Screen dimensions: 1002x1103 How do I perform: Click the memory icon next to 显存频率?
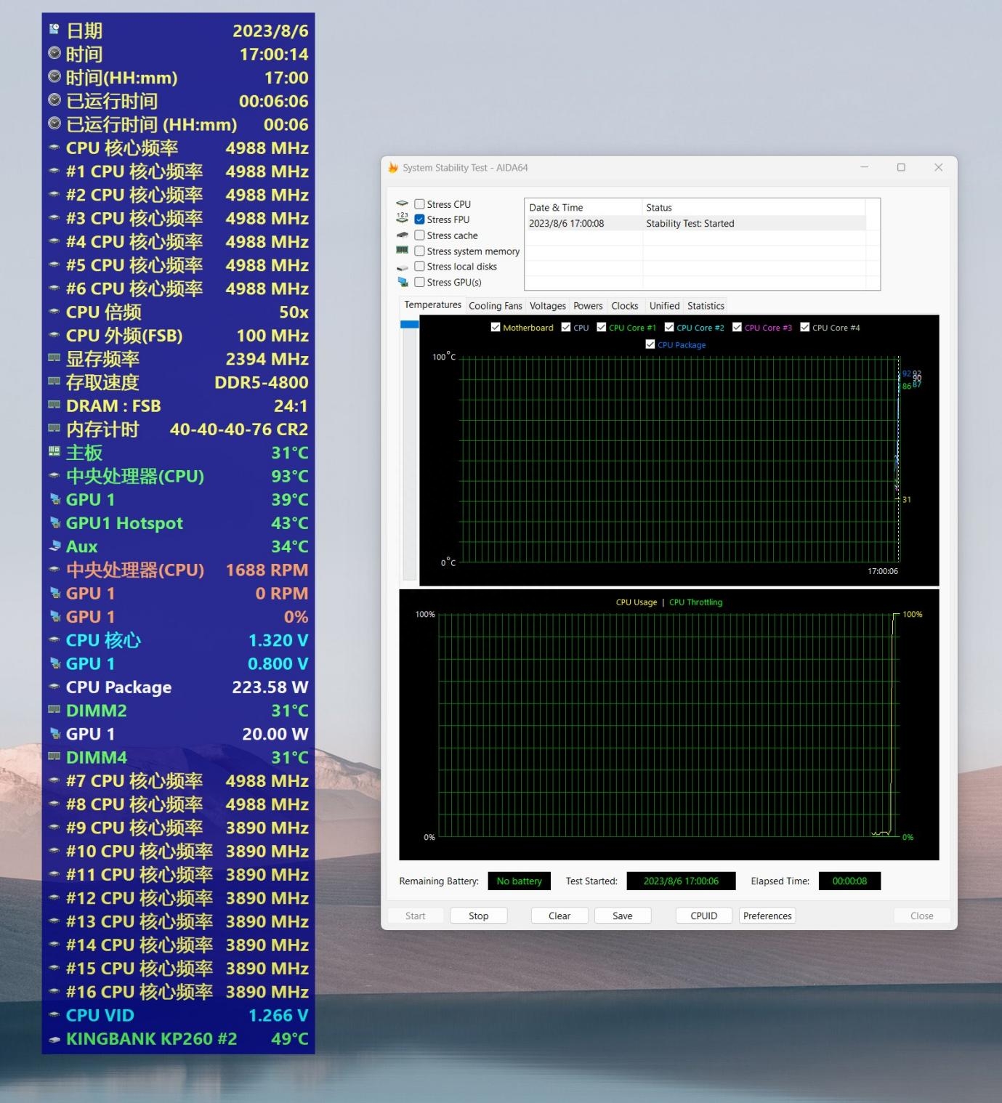[54, 357]
